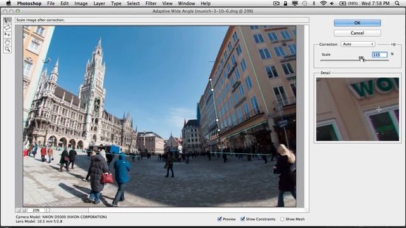The width and height of the screenshot is (406, 228).
Task: Open the Help menu
Action: (206, 3)
